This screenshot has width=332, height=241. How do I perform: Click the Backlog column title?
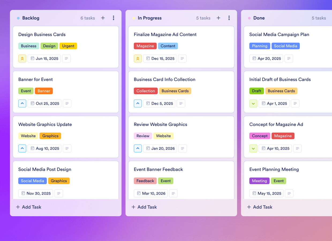pos(31,18)
